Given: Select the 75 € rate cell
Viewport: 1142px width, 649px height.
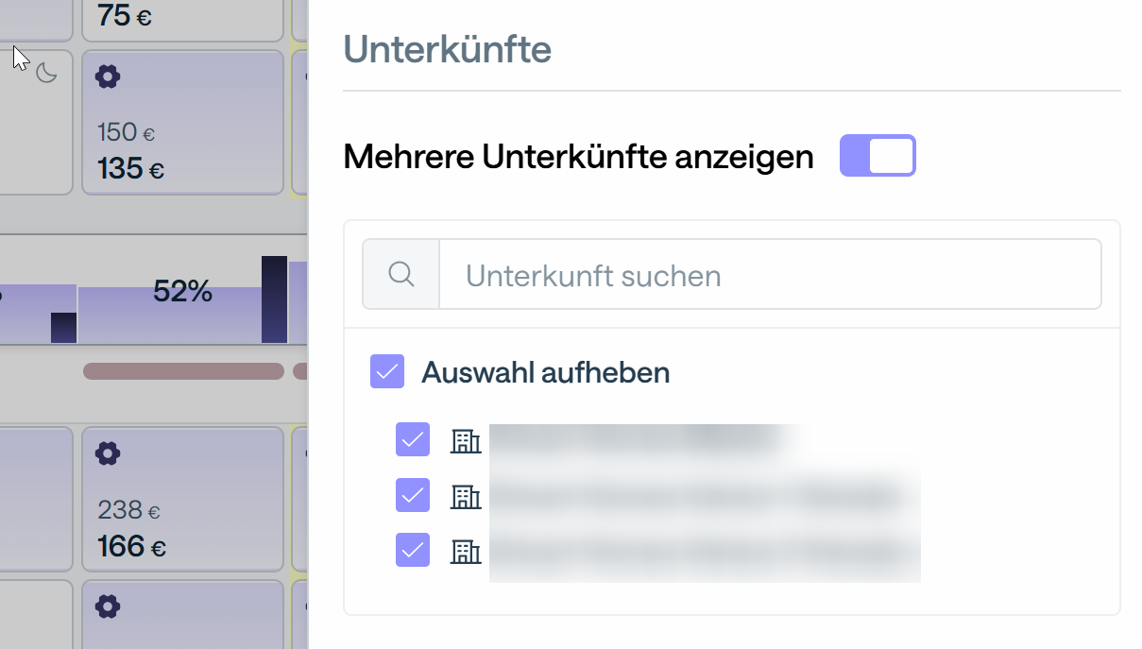Looking at the screenshot, I should click(x=182, y=16).
